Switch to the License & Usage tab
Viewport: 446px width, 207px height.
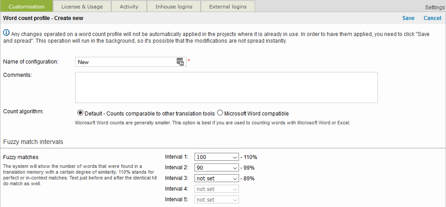pos(82,7)
